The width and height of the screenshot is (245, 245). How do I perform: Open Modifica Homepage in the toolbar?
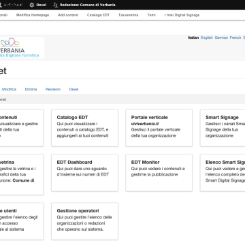click(33, 15)
